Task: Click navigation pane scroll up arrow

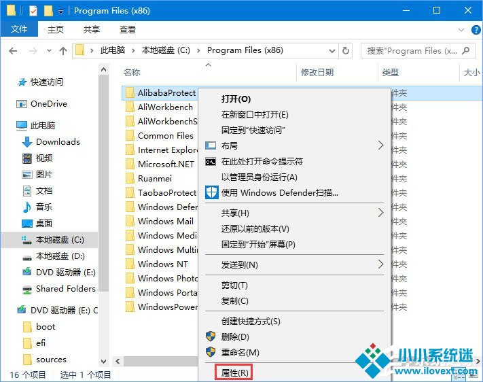Action: click(x=104, y=70)
